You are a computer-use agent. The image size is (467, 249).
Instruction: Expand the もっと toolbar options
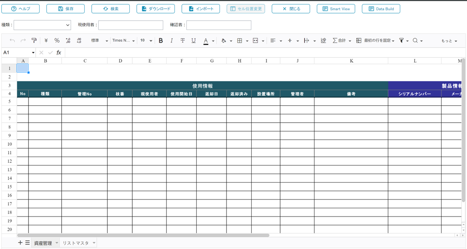coord(449,41)
